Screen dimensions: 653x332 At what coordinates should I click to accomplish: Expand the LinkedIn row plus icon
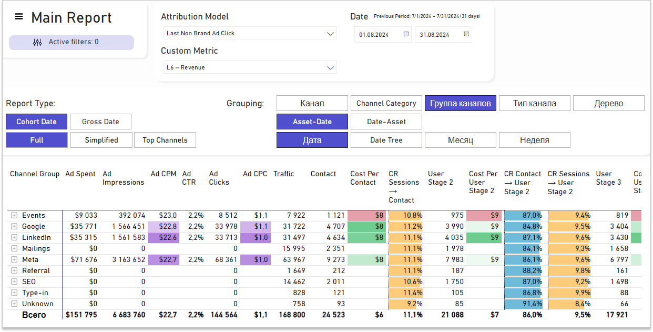[x=14, y=237]
